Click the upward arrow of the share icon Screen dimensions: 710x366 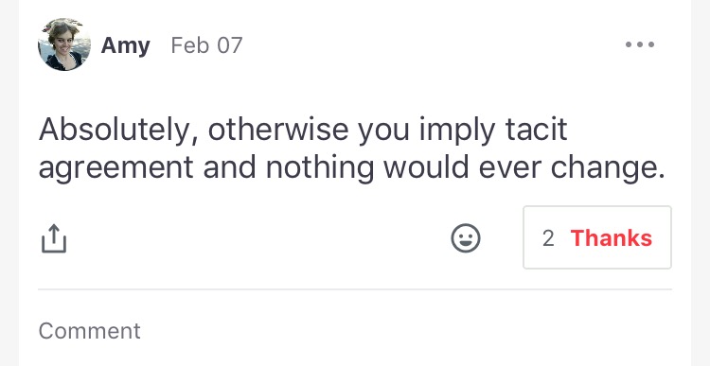[x=54, y=233]
